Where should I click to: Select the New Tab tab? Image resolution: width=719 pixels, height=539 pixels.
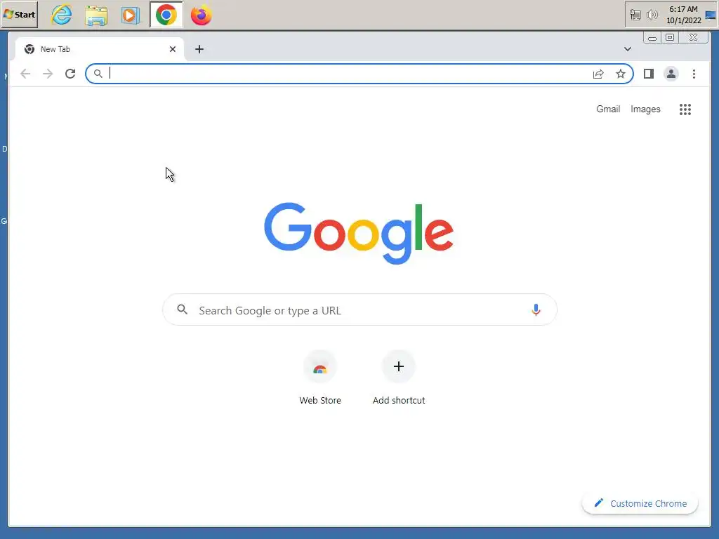click(x=100, y=49)
